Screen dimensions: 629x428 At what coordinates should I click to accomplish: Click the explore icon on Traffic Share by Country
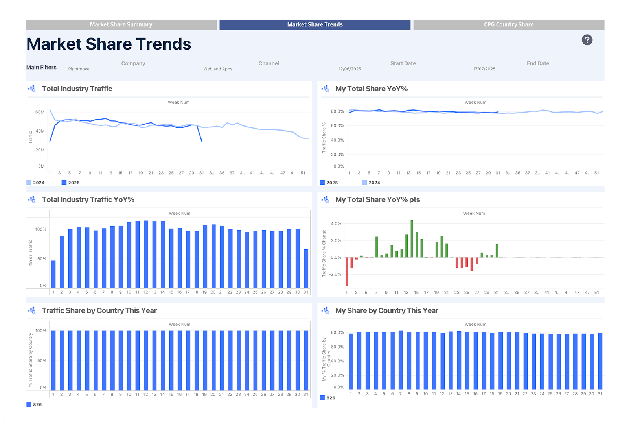pyautogui.click(x=32, y=310)
